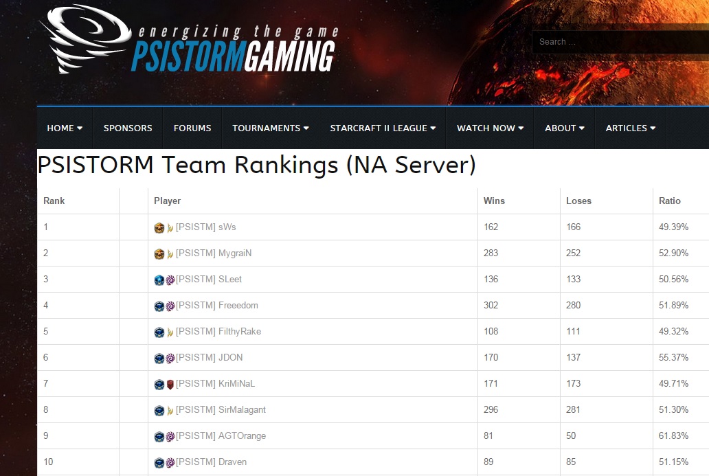
Task: Click the Terran race icon beside KriMiNaL
Action: (170, 384)
